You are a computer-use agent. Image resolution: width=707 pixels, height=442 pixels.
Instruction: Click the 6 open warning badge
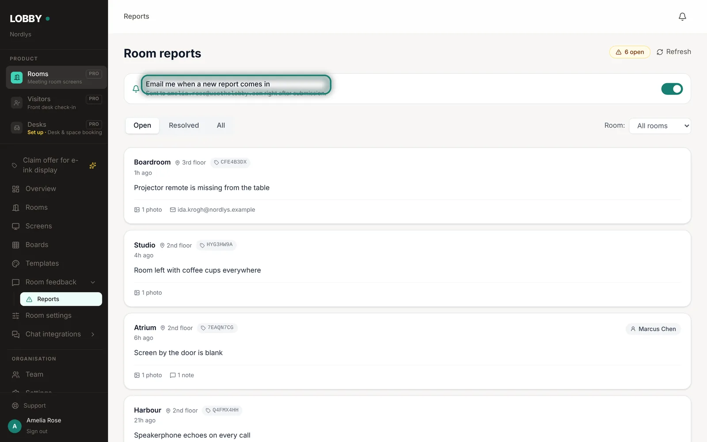coord(630,52)
